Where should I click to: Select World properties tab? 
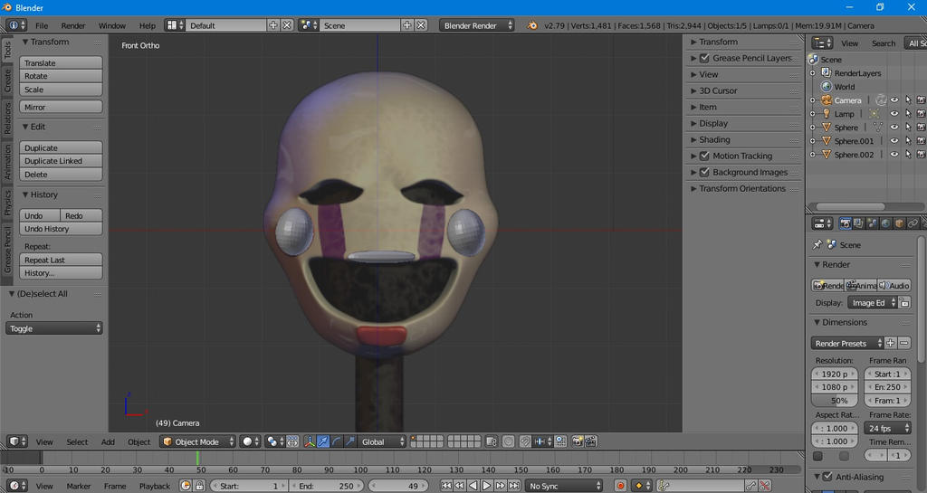(x=885, y=223)
